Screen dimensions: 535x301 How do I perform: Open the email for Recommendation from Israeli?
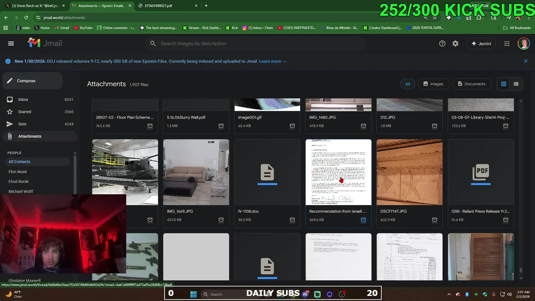point(363,220)
